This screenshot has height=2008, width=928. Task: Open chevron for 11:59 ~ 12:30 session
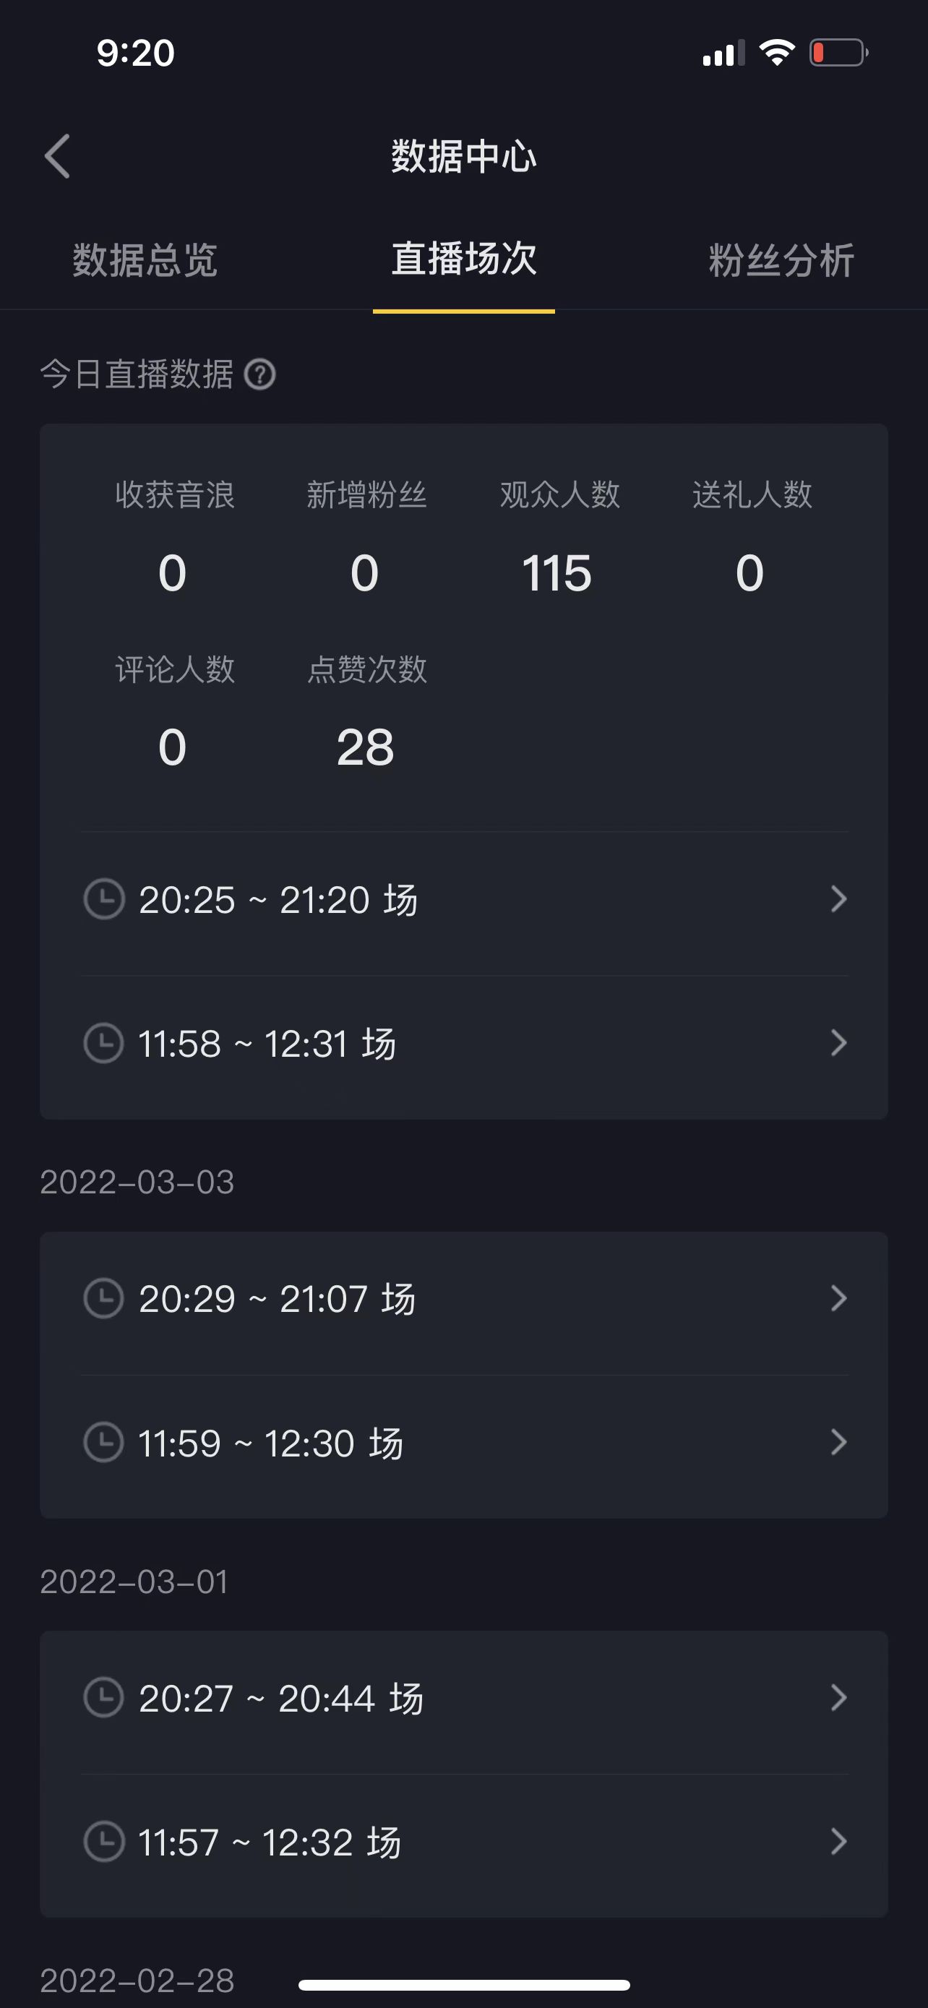(x=838, y=1442)
